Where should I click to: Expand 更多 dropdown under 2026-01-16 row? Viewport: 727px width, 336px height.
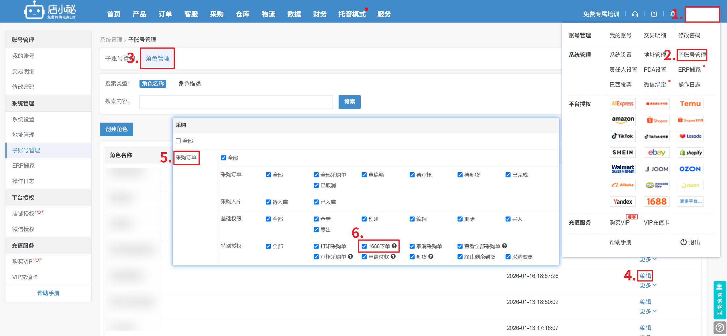[x=648, y=285]
